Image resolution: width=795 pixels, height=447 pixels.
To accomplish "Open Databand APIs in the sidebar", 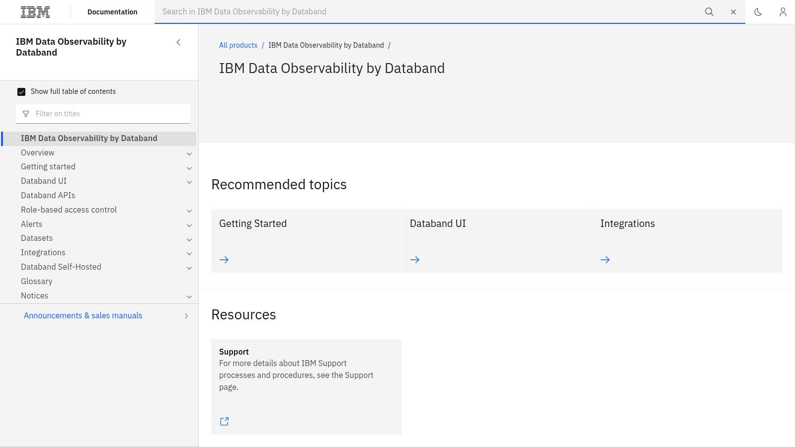I will point(48,195).
